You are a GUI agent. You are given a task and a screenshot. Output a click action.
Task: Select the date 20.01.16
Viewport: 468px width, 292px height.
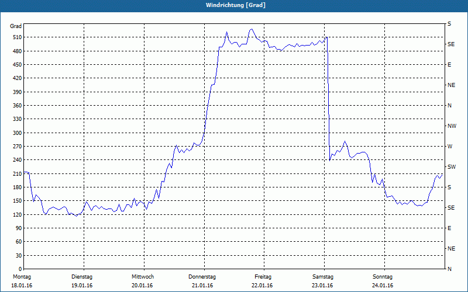(x=142, y=286)
